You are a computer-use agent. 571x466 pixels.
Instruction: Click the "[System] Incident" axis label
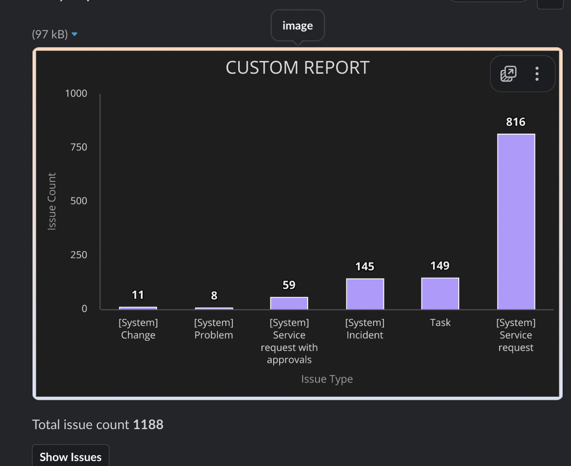click(x=365, y=328)
